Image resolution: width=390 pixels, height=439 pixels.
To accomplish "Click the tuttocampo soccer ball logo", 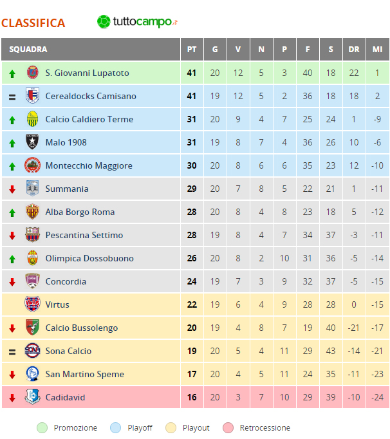I will [104, 22].
